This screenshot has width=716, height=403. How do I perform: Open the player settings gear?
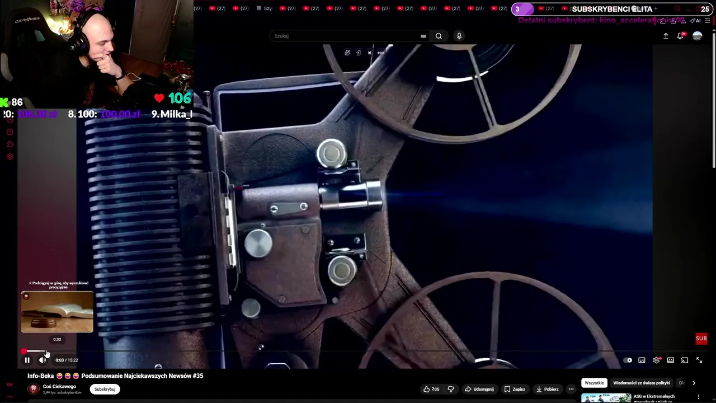[x=657, y=360]
